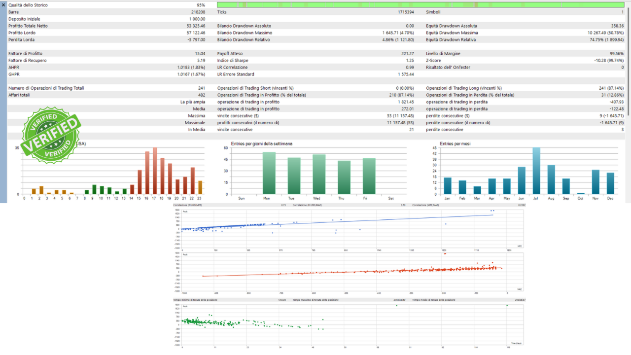Select the equity drawdown value "358.36"

pyautogui.click(x=617, y=26)
